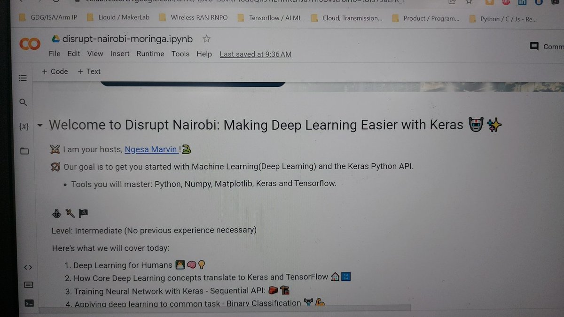The image size is (564, 317).
Task: Open the Tools menu
Action: click(x=180, y=54)
